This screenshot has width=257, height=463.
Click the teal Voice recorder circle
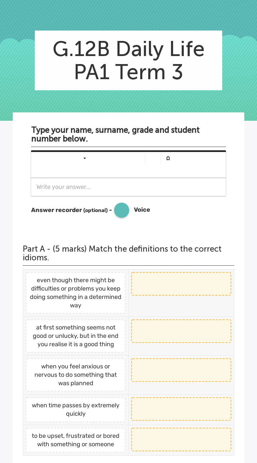121,210
